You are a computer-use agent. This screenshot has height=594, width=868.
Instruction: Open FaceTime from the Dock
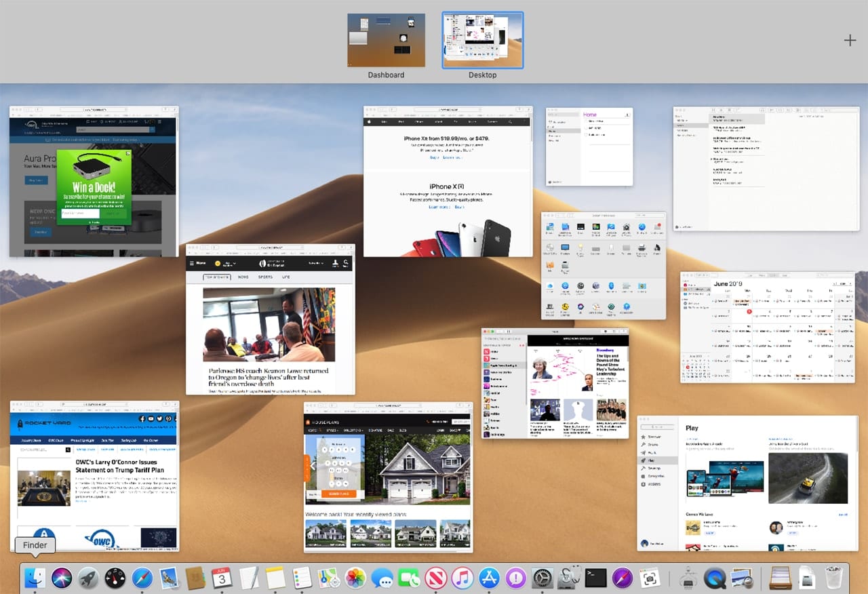click(408, 578)
